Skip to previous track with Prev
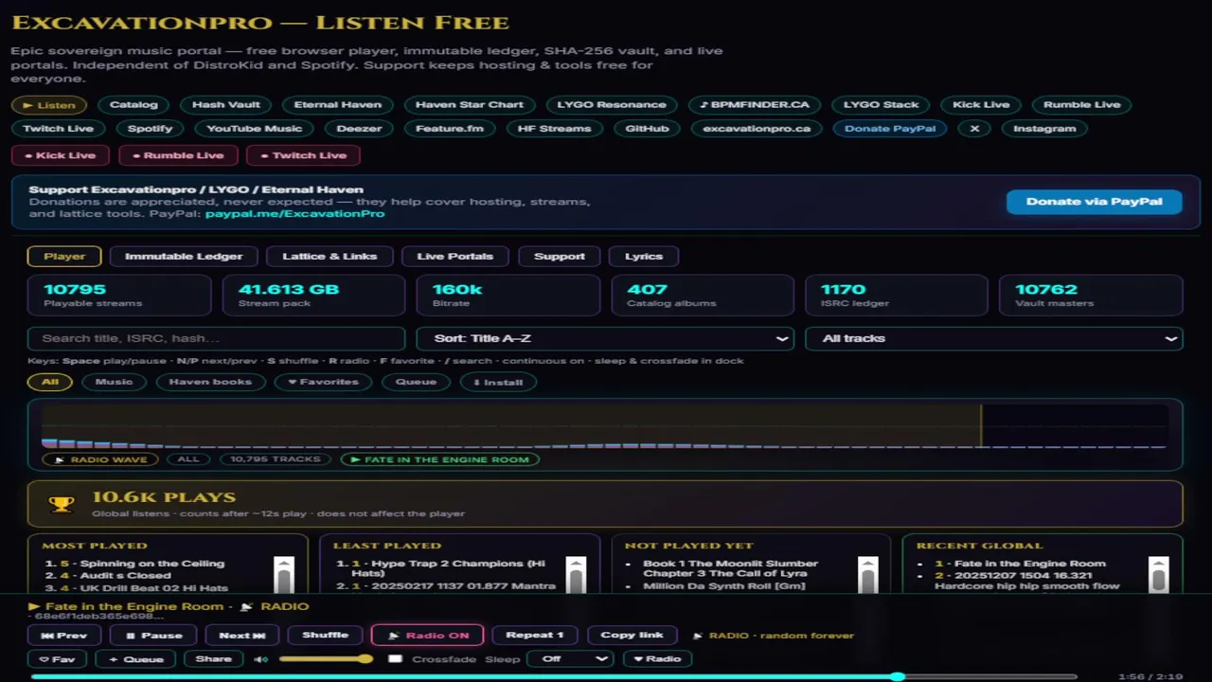 (64, 636)
